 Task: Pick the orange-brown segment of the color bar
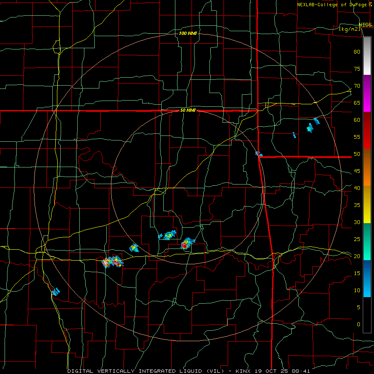(x=367, y=167)
